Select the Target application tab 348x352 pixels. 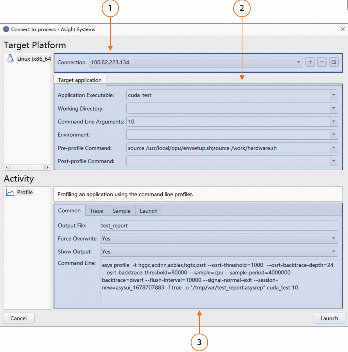click(80, 80)
